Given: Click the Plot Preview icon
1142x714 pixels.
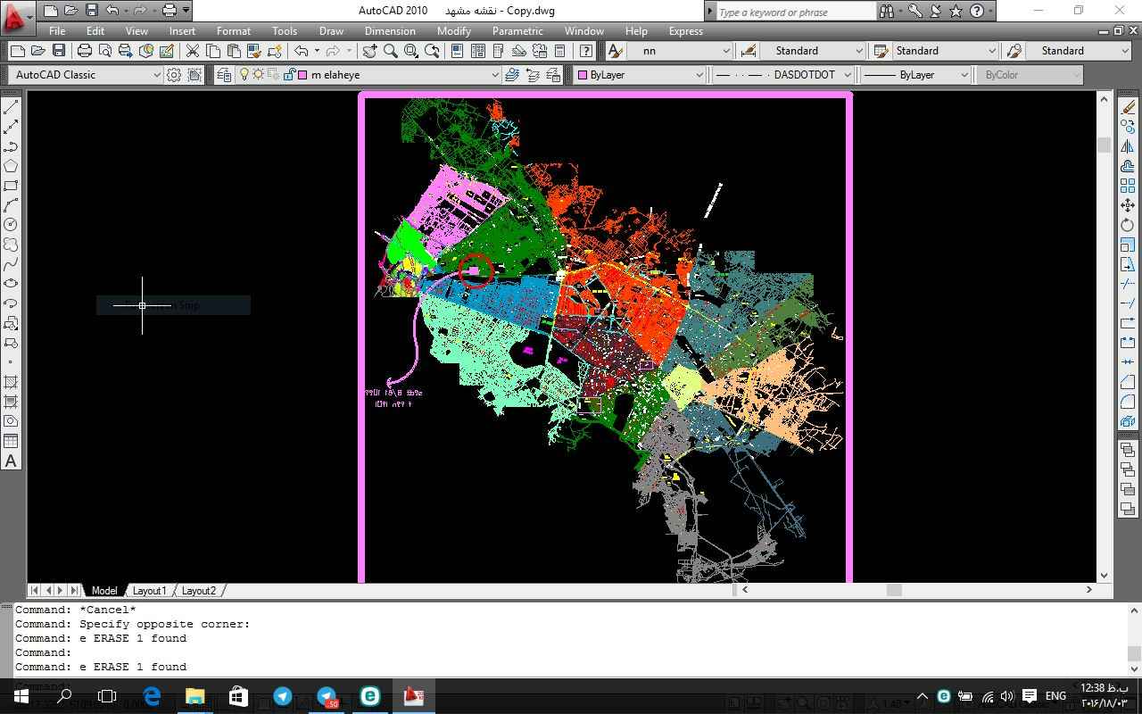Looking at the screenshot, I should coord(104,51).
